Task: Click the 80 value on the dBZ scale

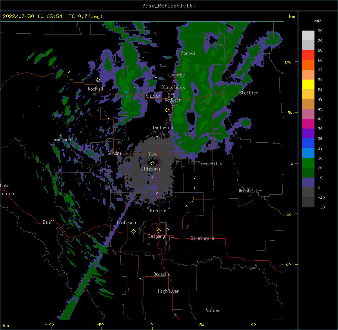Action: click(x=320, y=31)
